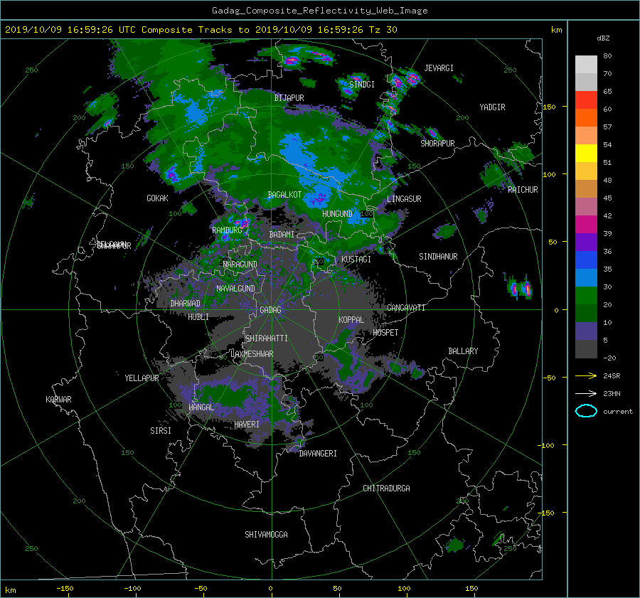Select the bright yellow dBZ legend swatch
The image size is (640, 598).
(x=586, y=154)
